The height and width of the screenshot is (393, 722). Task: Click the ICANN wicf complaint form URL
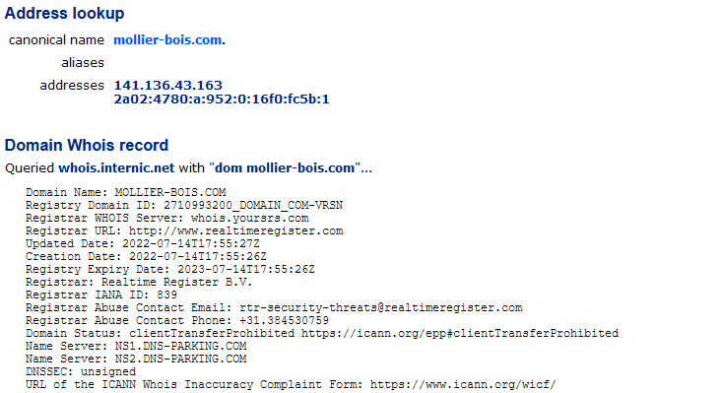(463, 384)
